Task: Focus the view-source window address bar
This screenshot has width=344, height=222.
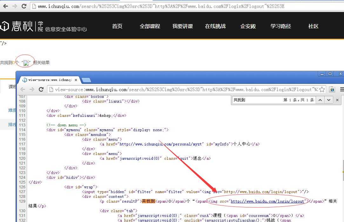Action: click(186, 90)
